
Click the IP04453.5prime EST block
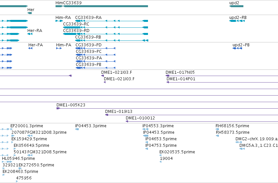(146, 136)
